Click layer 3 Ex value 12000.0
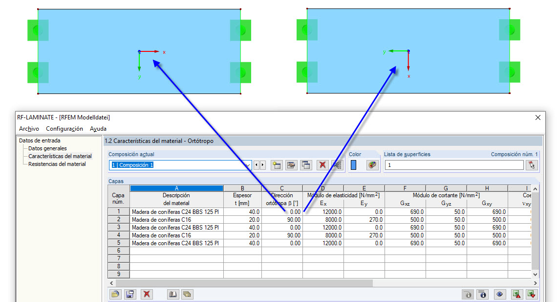Viewport: 558px width, 302px height. (x=323, y=228)
